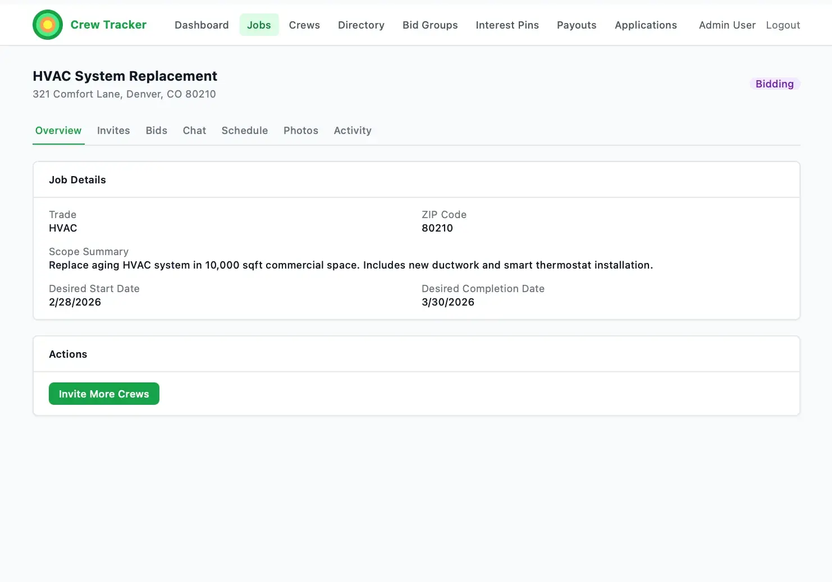The height and width of the screenshot is (582, 832).
Task: Select the Overview tab
Action: tap(58, 131)
